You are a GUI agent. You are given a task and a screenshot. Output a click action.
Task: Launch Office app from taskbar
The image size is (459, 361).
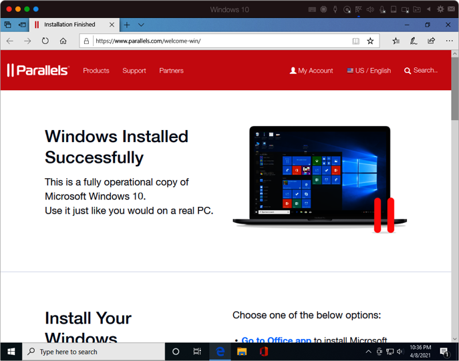click(264, 352)
